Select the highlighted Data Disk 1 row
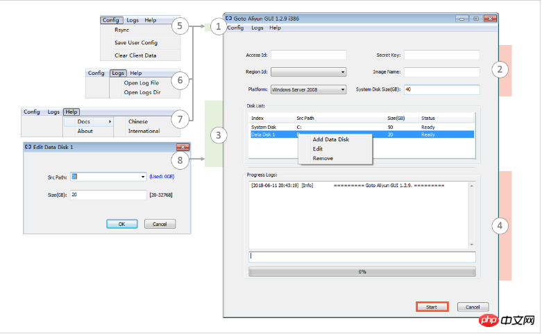The width and height of the screenshot is (542, 334). (x=362, y=134)
